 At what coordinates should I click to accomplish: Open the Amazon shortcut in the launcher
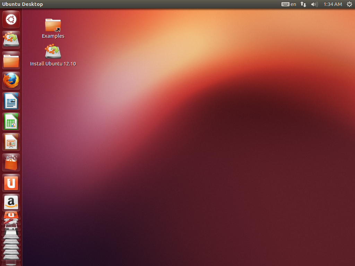[x=11, y=203]
